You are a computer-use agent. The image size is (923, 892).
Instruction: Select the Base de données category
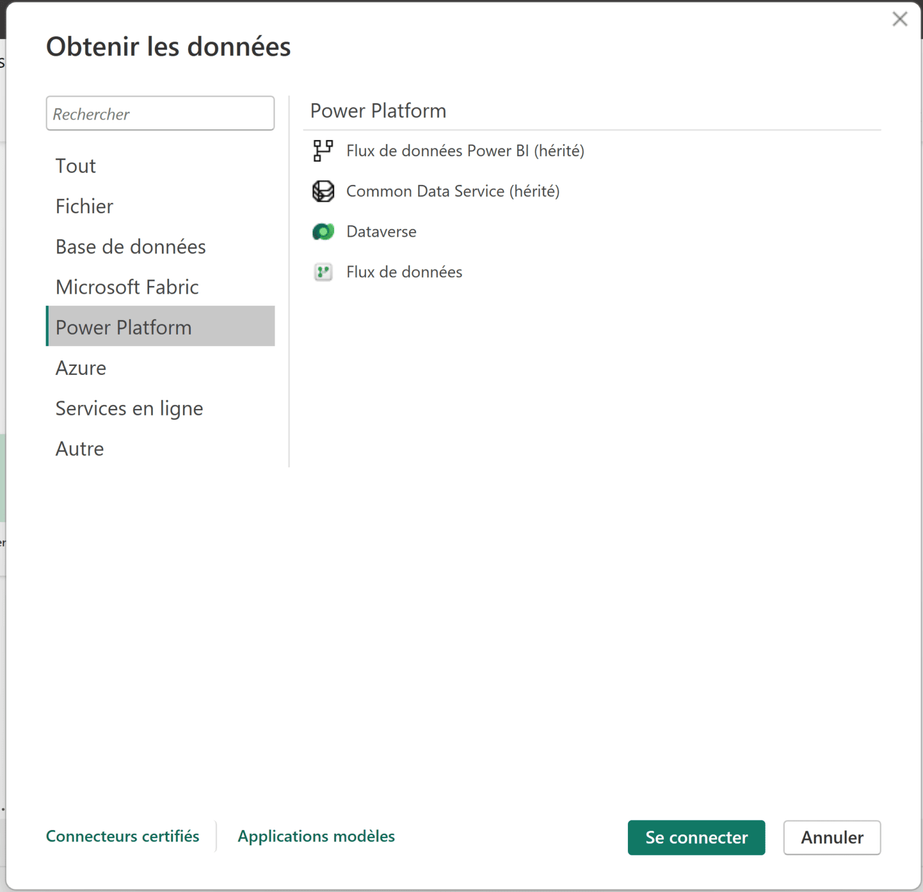coord(130,246)
